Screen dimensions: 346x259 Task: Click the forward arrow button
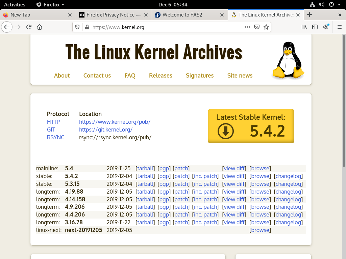click(18, 27)
